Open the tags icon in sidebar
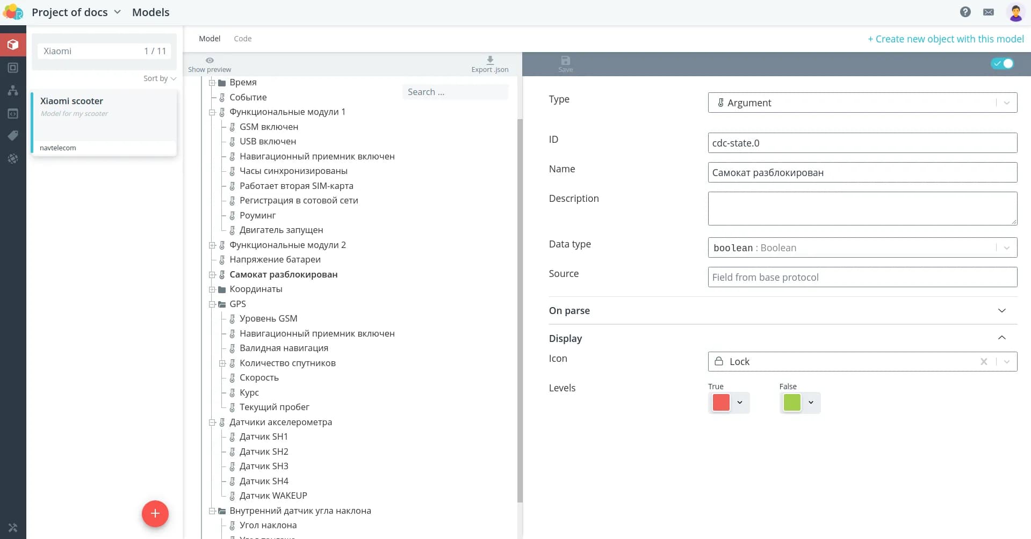Viewport: 1031px width, 539px height. tap(13, 136)
